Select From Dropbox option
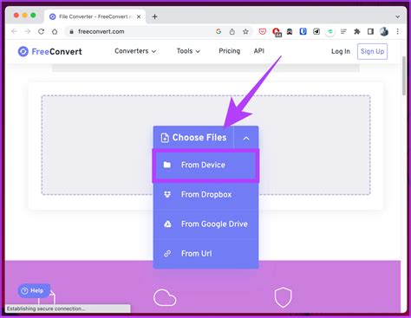The width and height of the screenshot is (411, 318). click(x=205, y=194)
